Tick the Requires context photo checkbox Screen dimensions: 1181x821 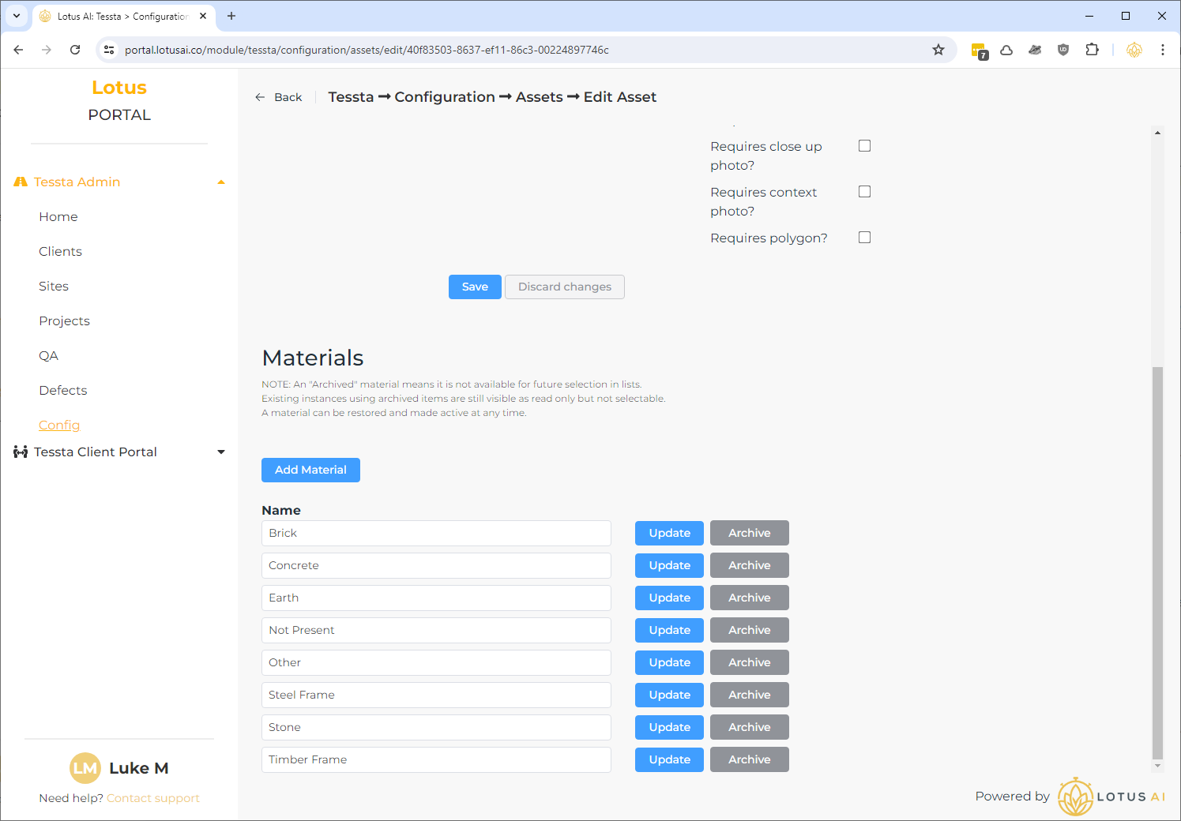tap(864, 192)
